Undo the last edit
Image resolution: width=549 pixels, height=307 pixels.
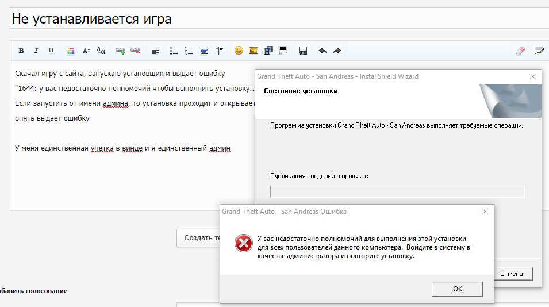[x=323, y=51]
